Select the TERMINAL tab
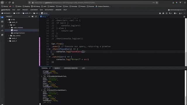This screenshot has width=187, height=105. click(44, 68)
